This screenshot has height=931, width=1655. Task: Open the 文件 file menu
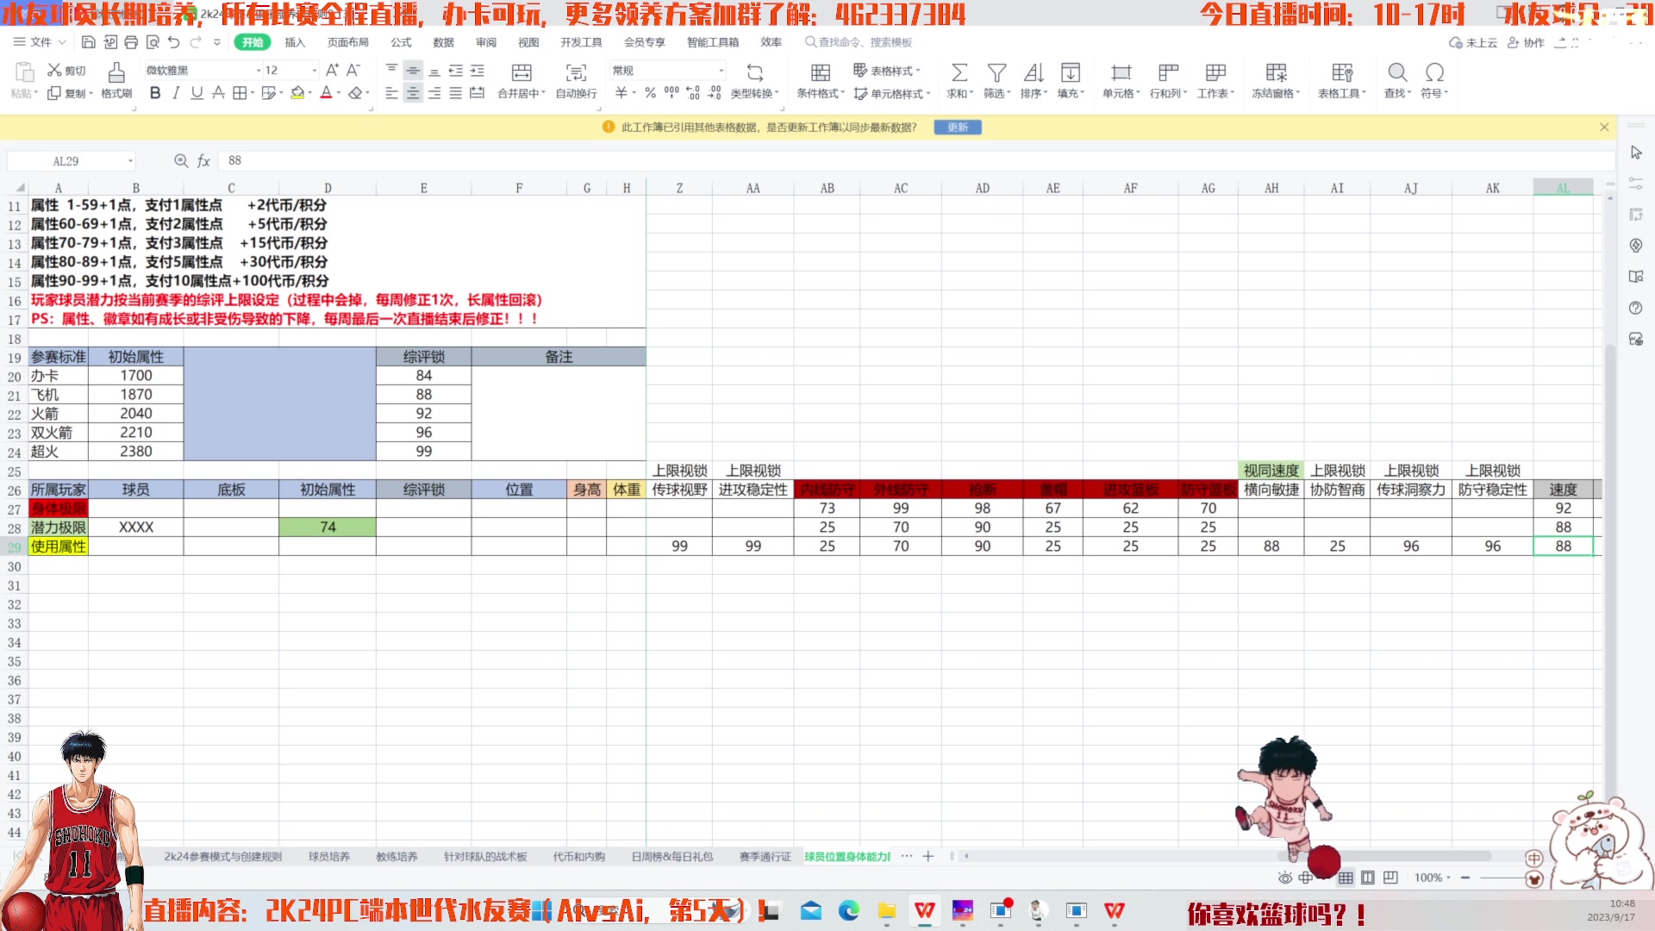(41, 42)
